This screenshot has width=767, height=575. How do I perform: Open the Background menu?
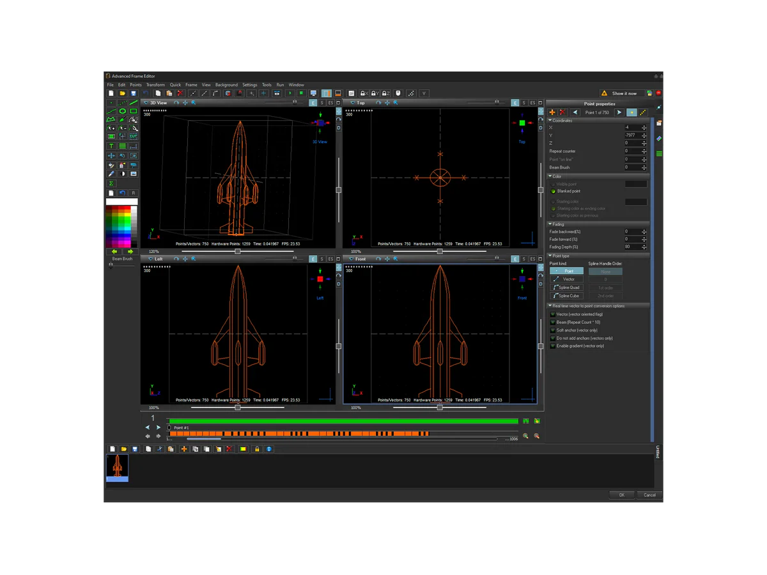pyautogui.click(x=226, y=85)
